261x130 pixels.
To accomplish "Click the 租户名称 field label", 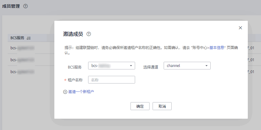I will pos(75,80).
